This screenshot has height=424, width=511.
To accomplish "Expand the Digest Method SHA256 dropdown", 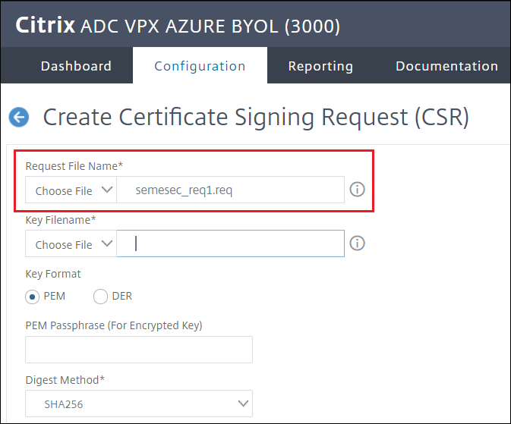I will click(139, 404).
